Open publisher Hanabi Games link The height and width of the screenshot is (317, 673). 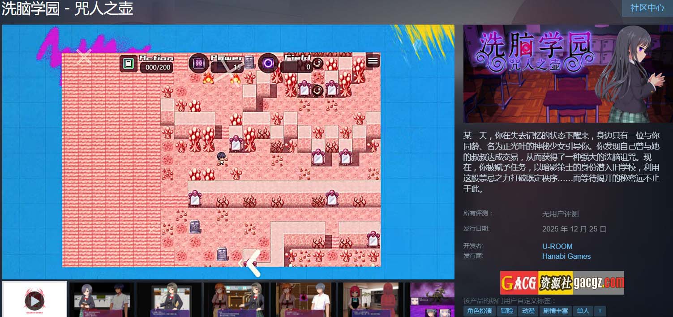566,256
